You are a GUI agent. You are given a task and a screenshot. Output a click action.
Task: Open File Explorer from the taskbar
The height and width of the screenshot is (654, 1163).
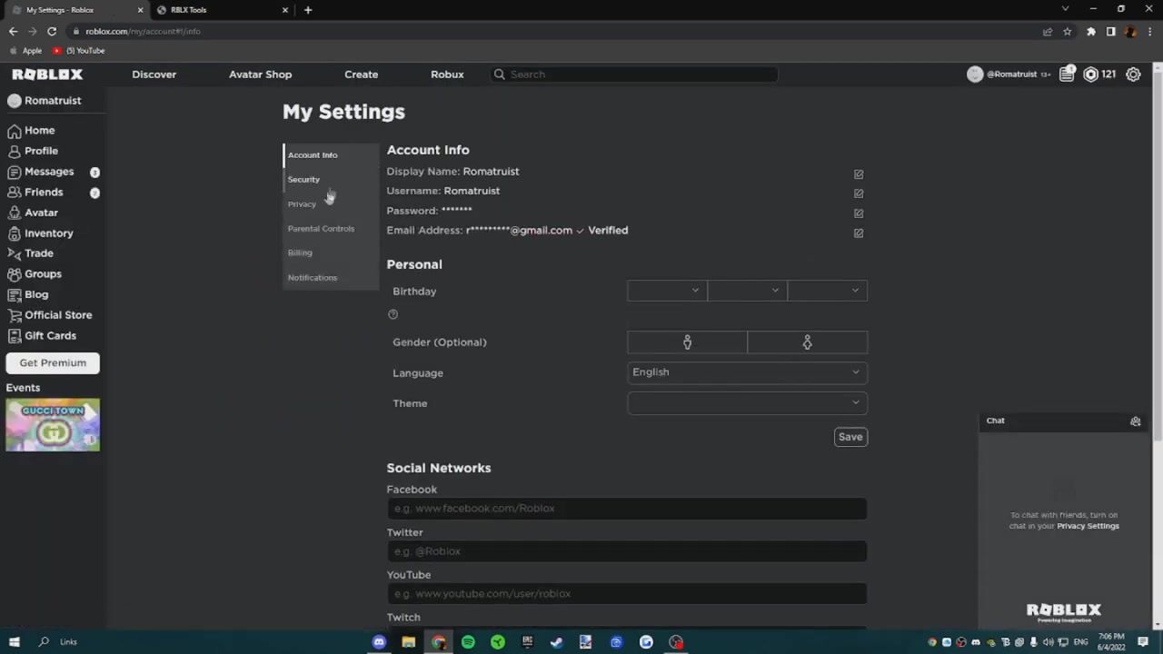[409, 642]
